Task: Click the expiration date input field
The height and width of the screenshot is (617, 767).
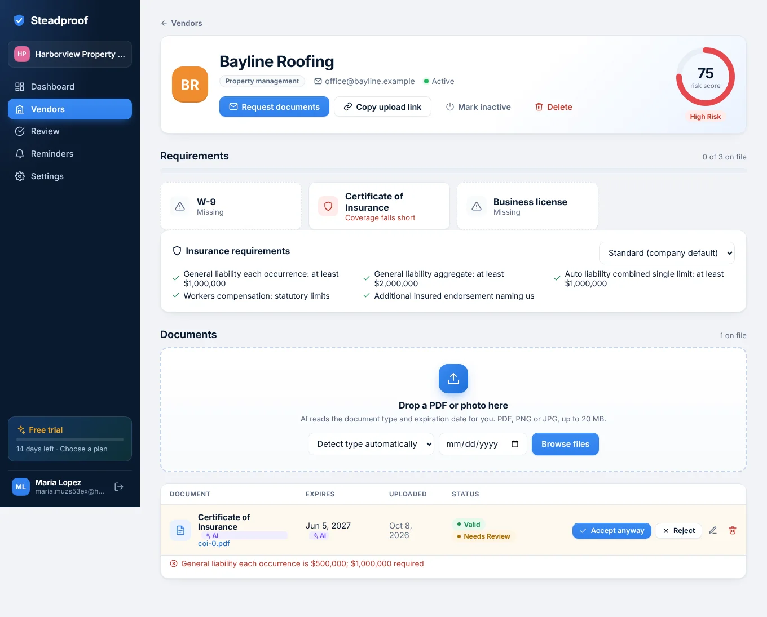Action: 483,444
